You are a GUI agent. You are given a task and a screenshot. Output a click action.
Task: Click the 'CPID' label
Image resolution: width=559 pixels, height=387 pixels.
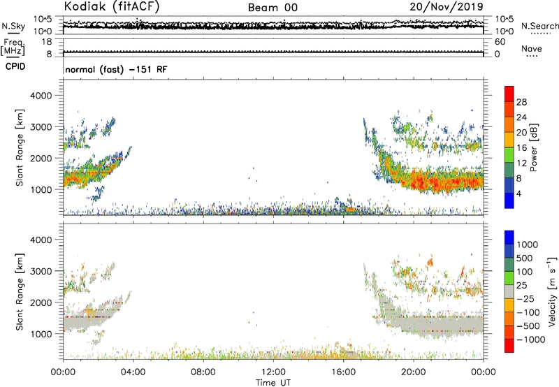point(15,66)
